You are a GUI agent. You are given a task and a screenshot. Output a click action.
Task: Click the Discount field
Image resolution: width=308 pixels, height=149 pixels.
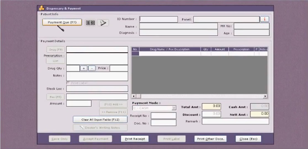click(212, 114)
